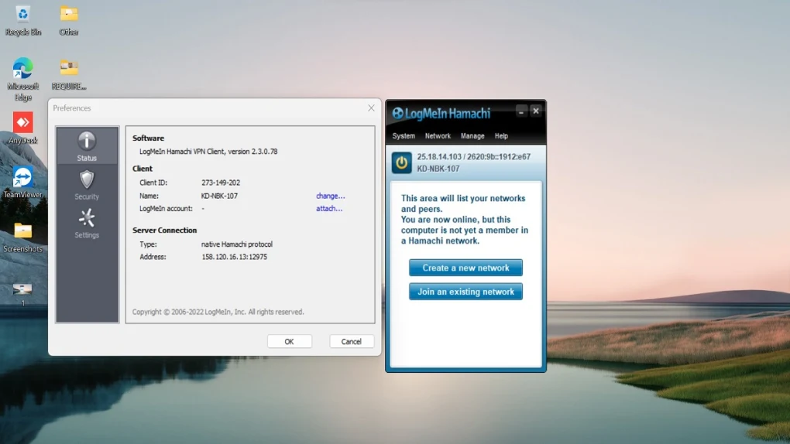
Task: Select the Other folder on desktop
Action: click(x=69, y=15)
